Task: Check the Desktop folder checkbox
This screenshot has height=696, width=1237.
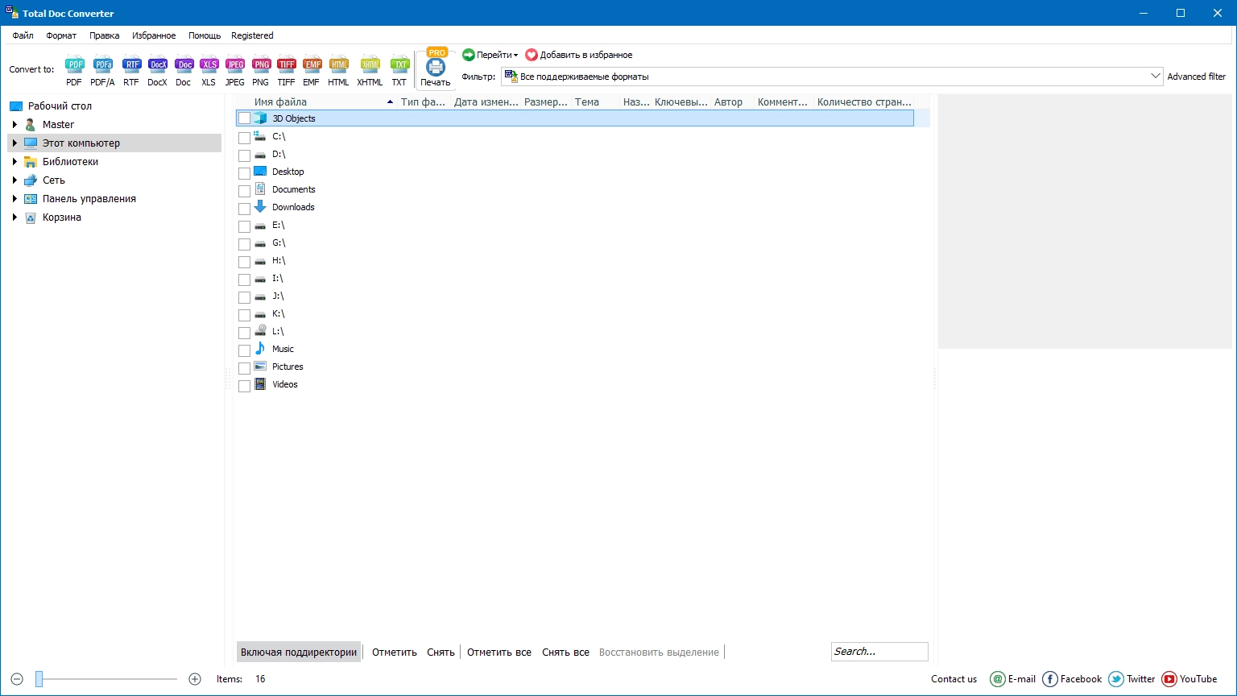Action: (x=244, y=173)
